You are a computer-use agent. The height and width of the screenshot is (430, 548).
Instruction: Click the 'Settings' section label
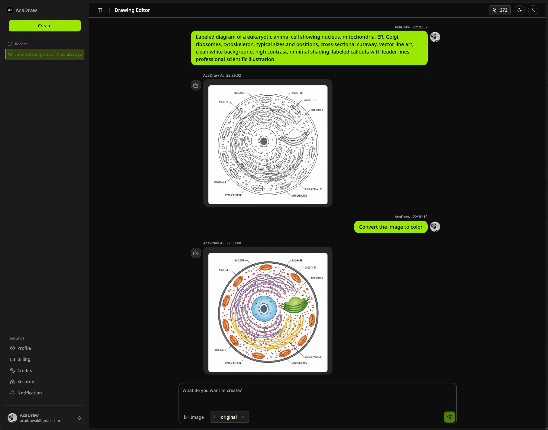coord(17,338)
